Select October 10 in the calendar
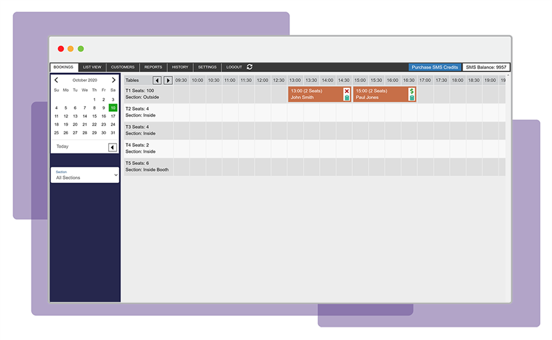Image resolution: width=552 pixels, height=340 pixels. (x=113, y=108)
